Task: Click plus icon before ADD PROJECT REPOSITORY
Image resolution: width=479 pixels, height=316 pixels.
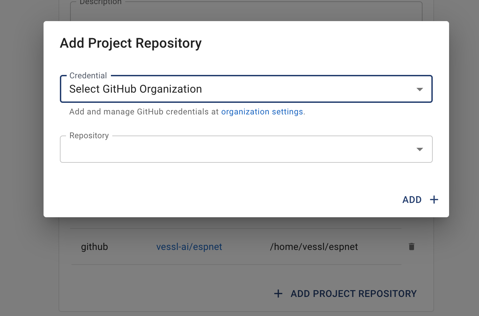Action: (x=278, y=294)
